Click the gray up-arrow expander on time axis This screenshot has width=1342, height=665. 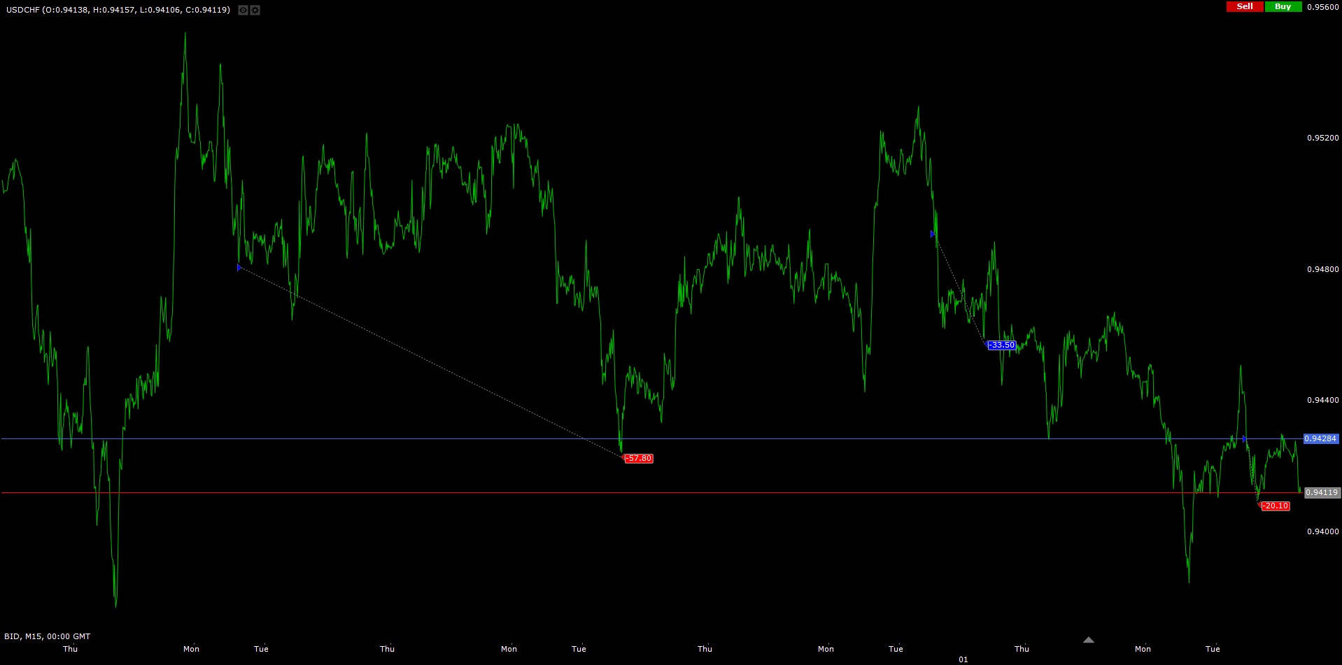(x=1088, y=640)
